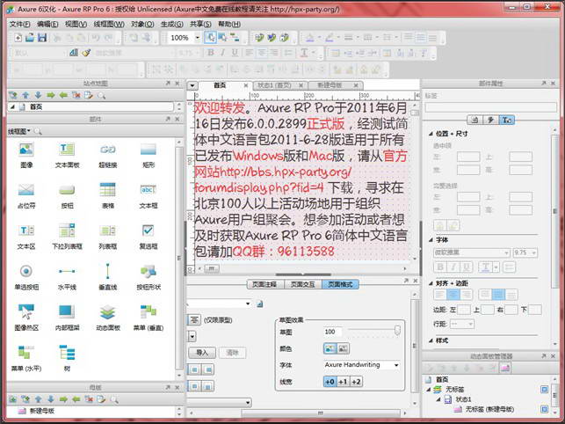Open the 帮助(H) menu

point(229,24)
